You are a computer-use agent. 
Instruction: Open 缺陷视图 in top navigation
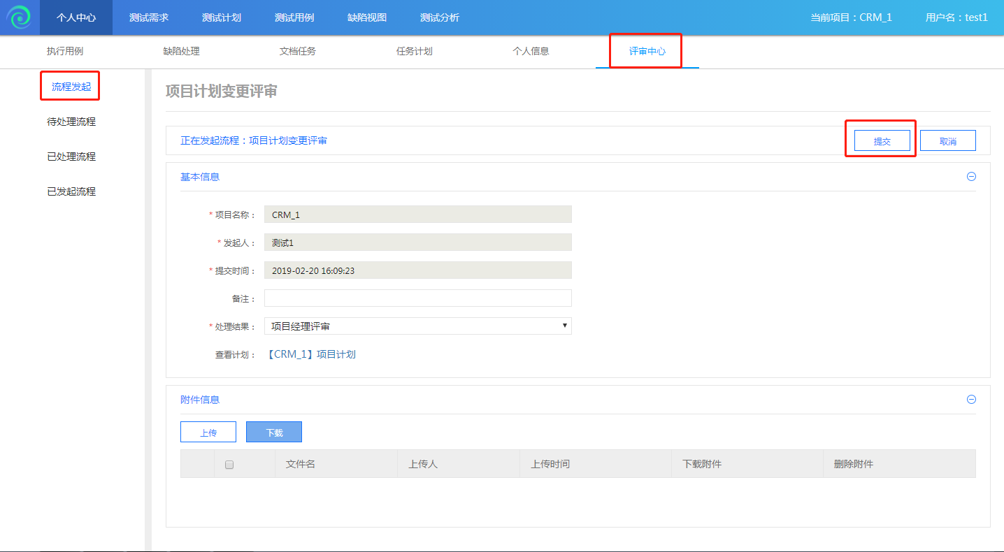click(367, 17)
